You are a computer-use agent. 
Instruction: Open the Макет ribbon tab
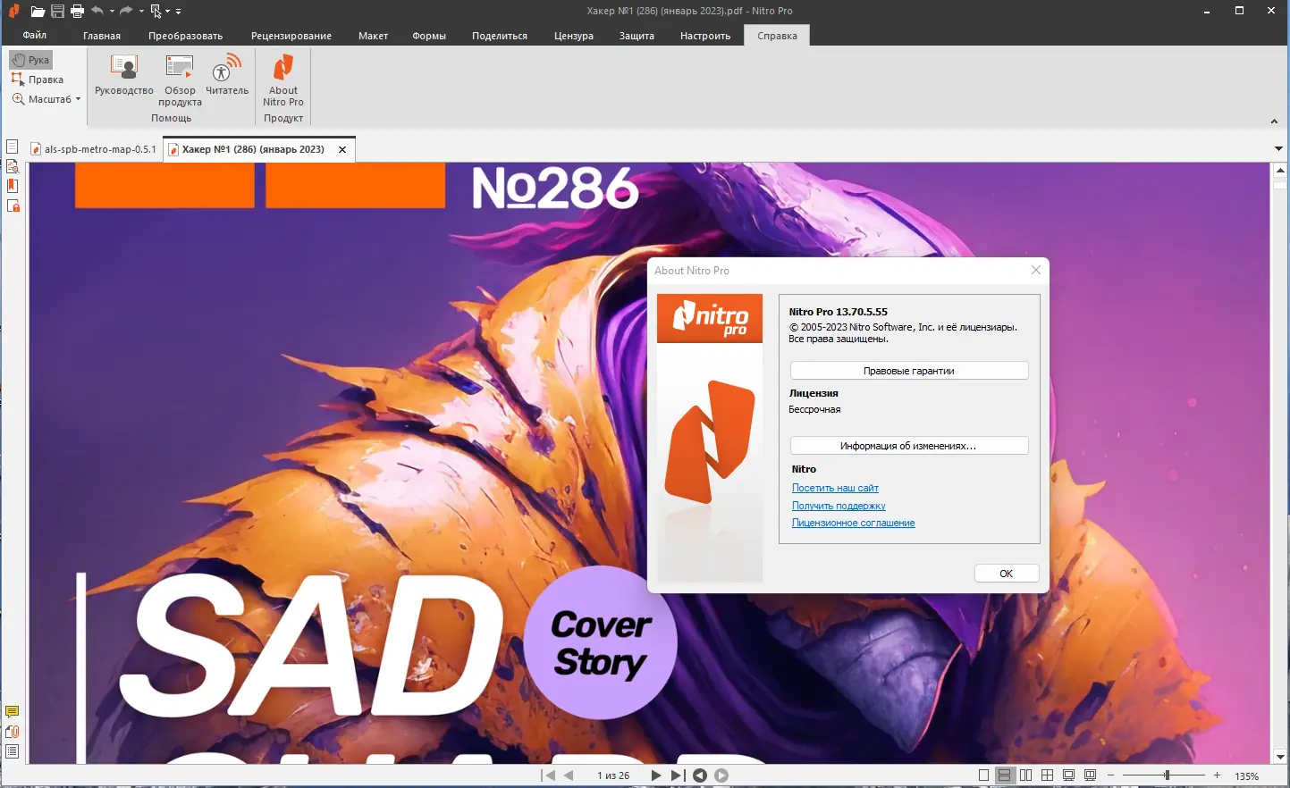click(x=373, y=36)
